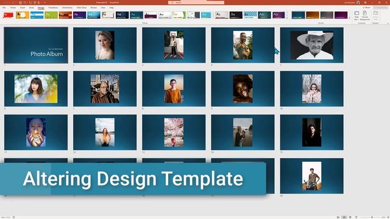
Task: Click Slide Sorter view icon in status bar
Action: point(344,217)
